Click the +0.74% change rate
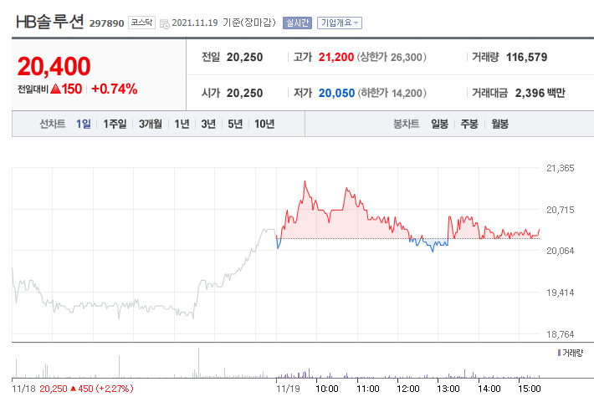594x407 pixels. click(x=115, y=89)
